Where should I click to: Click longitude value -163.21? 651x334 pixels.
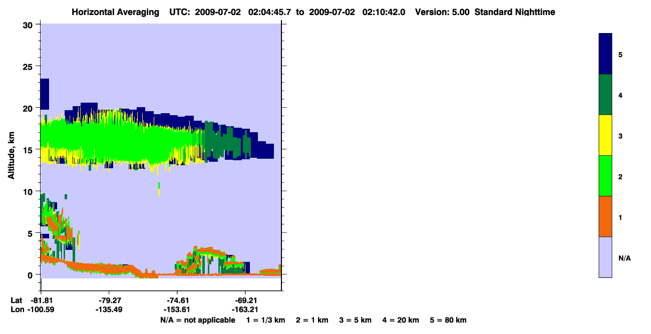tap(245, 310)
